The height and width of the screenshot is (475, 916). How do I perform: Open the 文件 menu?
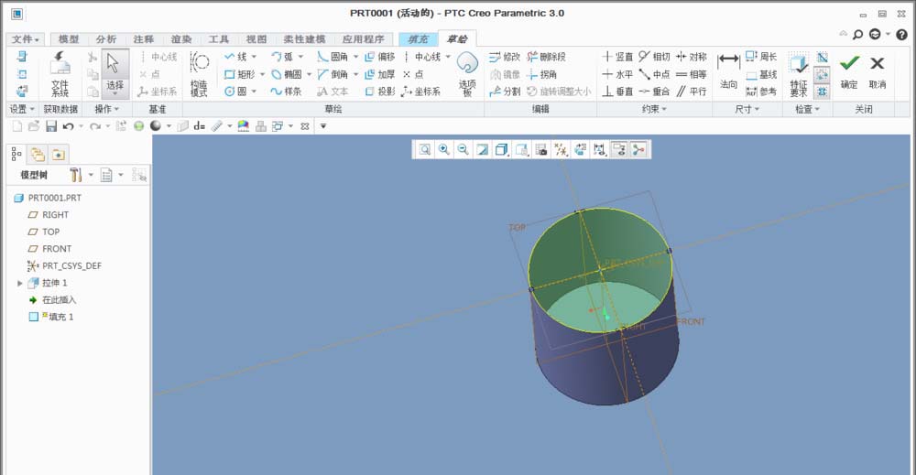coord(25,39)
